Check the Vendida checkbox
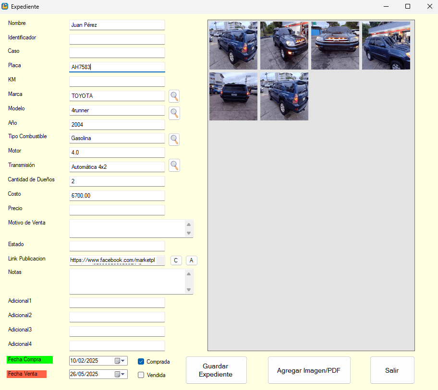438x390 pixels. (141, 375)
